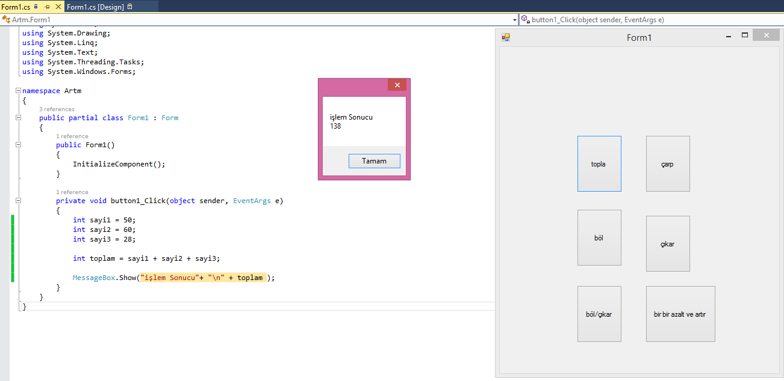Click the lock icon on Form1.cs tab
The width and height of the screenshot is (784, 381).
point(36,7)
